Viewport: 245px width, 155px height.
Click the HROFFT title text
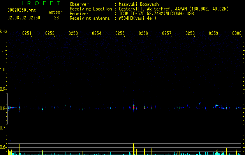pyautogui.click(x=40, y=3)
